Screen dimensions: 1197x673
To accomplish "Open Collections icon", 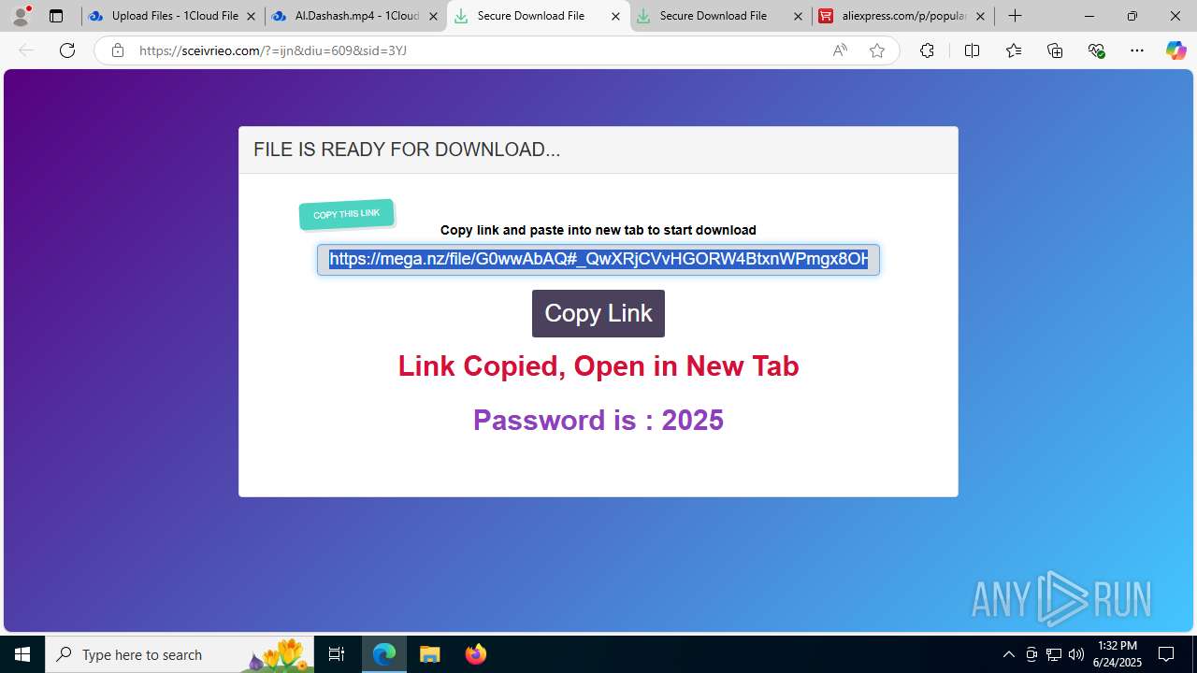I will (1055, 50).
